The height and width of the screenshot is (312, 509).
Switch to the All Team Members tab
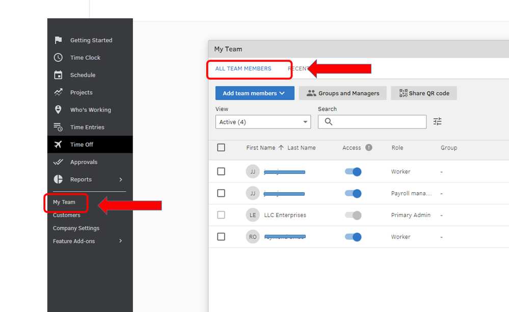[x=243, y=68]
